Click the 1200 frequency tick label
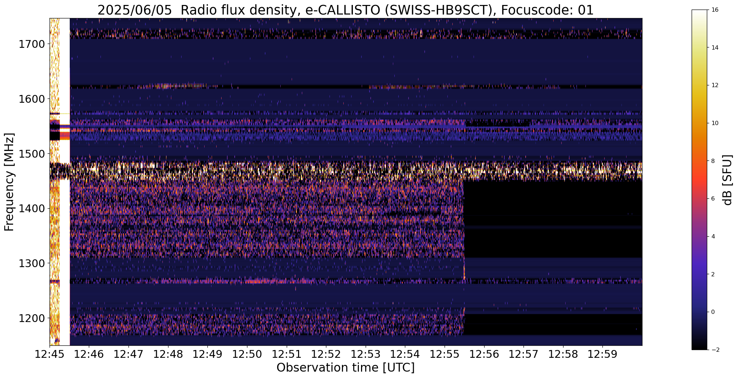Image resolution: width=738 pixels, height=378 pixels. tap(32, 318)
